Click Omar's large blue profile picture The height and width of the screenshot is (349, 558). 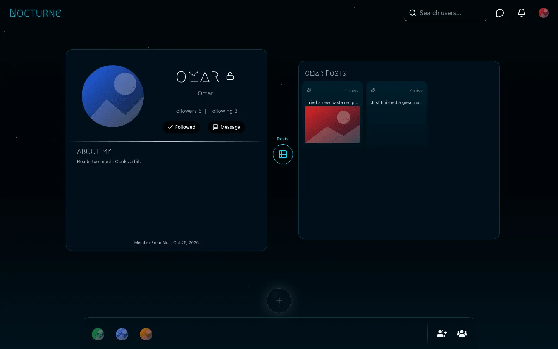coord(113,96)
